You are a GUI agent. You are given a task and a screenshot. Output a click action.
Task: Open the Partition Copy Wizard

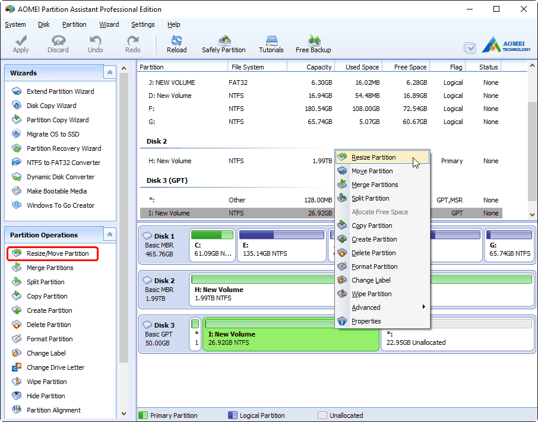[51, 120]
